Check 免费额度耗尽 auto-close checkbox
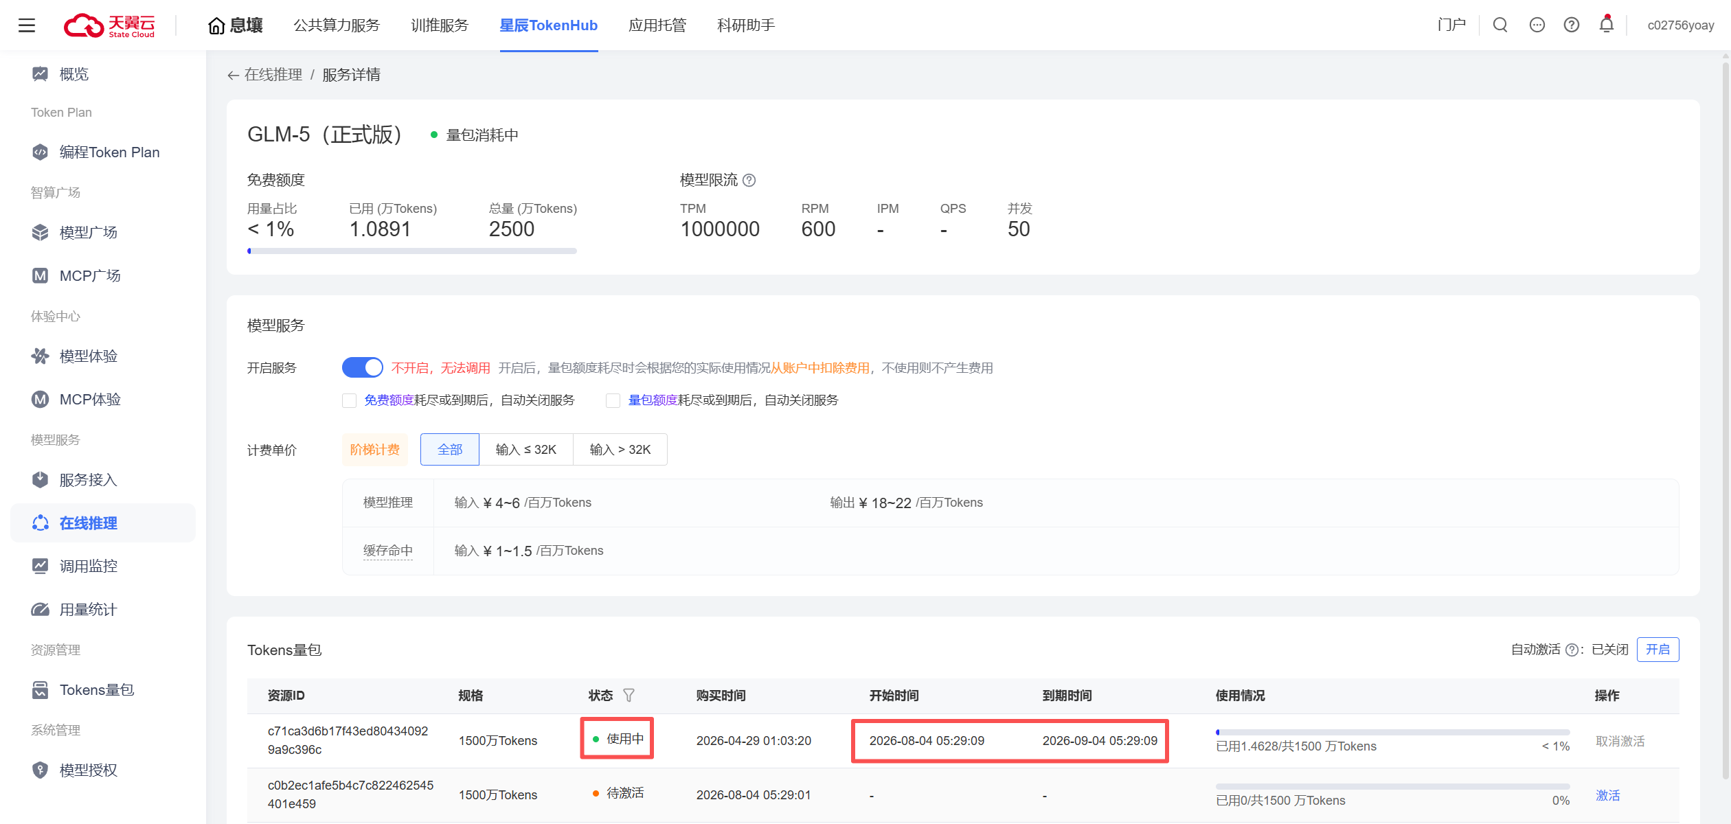The width and height of the screenshot is (1731, 824). click(x=350, y=400)
